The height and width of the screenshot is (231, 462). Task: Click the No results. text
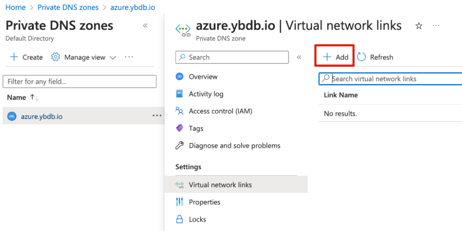tap(340, 114)
